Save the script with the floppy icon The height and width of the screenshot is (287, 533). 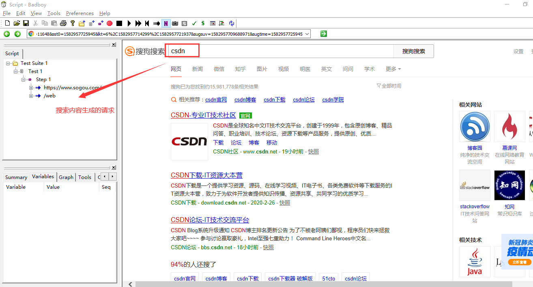pos(26,23)
